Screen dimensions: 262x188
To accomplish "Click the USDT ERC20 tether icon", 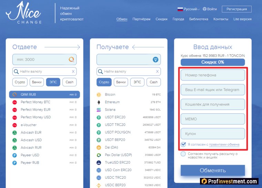I will [99, 117].
